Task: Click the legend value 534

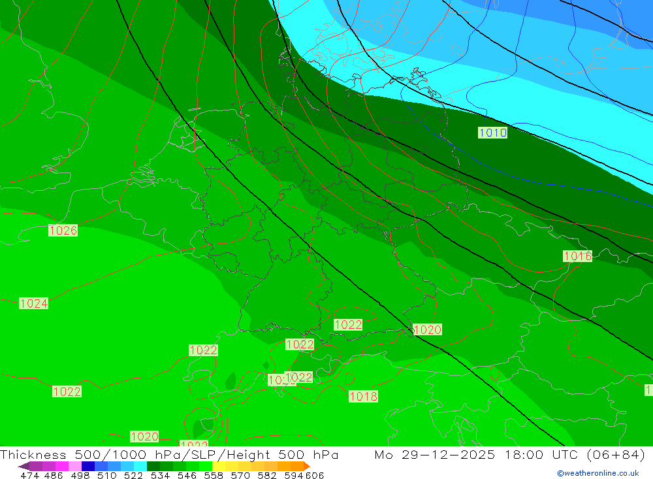Action: pos(160,476)
